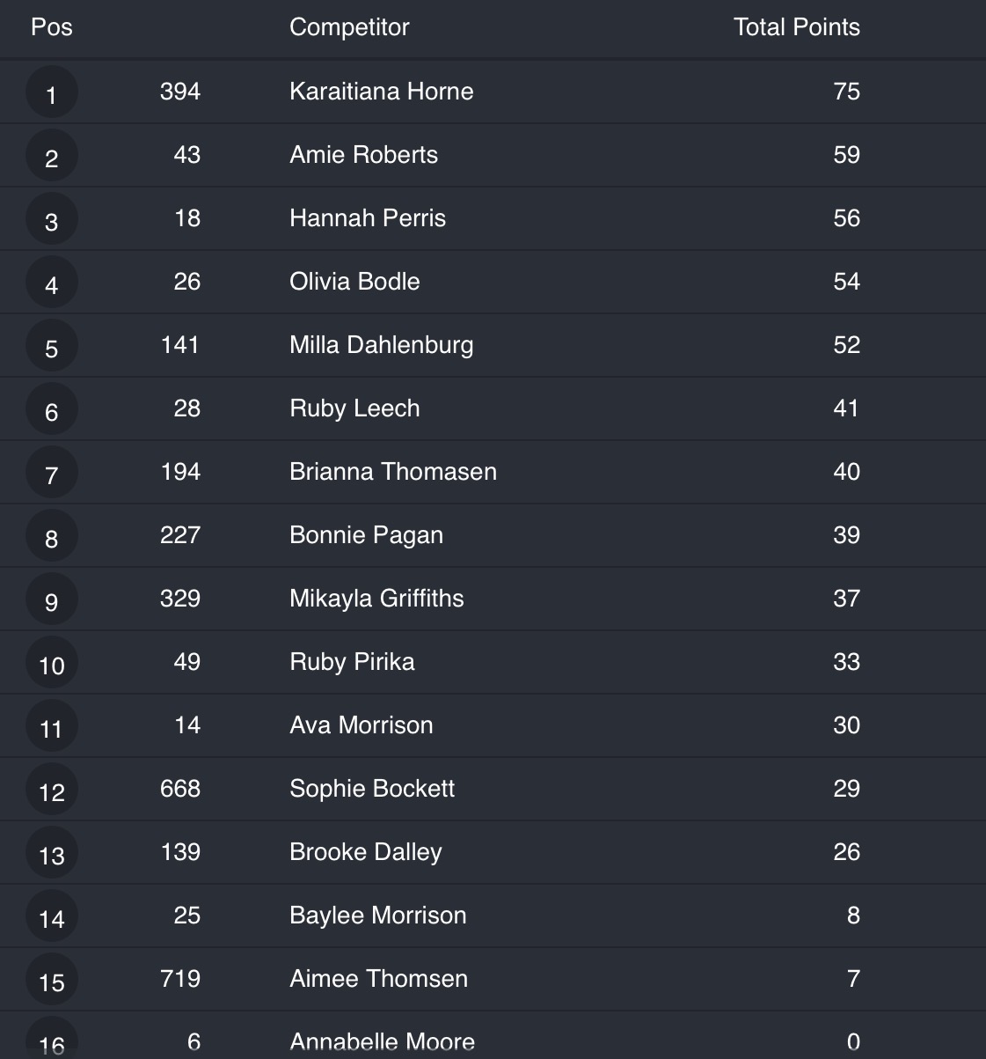The height and width of the screenshot is (1059, 986).
Task: Click Ruby Leech's competitor number 28
Action: click(x=186, y=408)
